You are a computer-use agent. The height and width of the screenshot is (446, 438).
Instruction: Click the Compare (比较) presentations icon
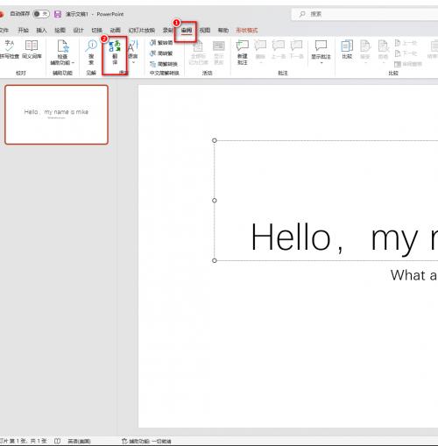point(347,50)
